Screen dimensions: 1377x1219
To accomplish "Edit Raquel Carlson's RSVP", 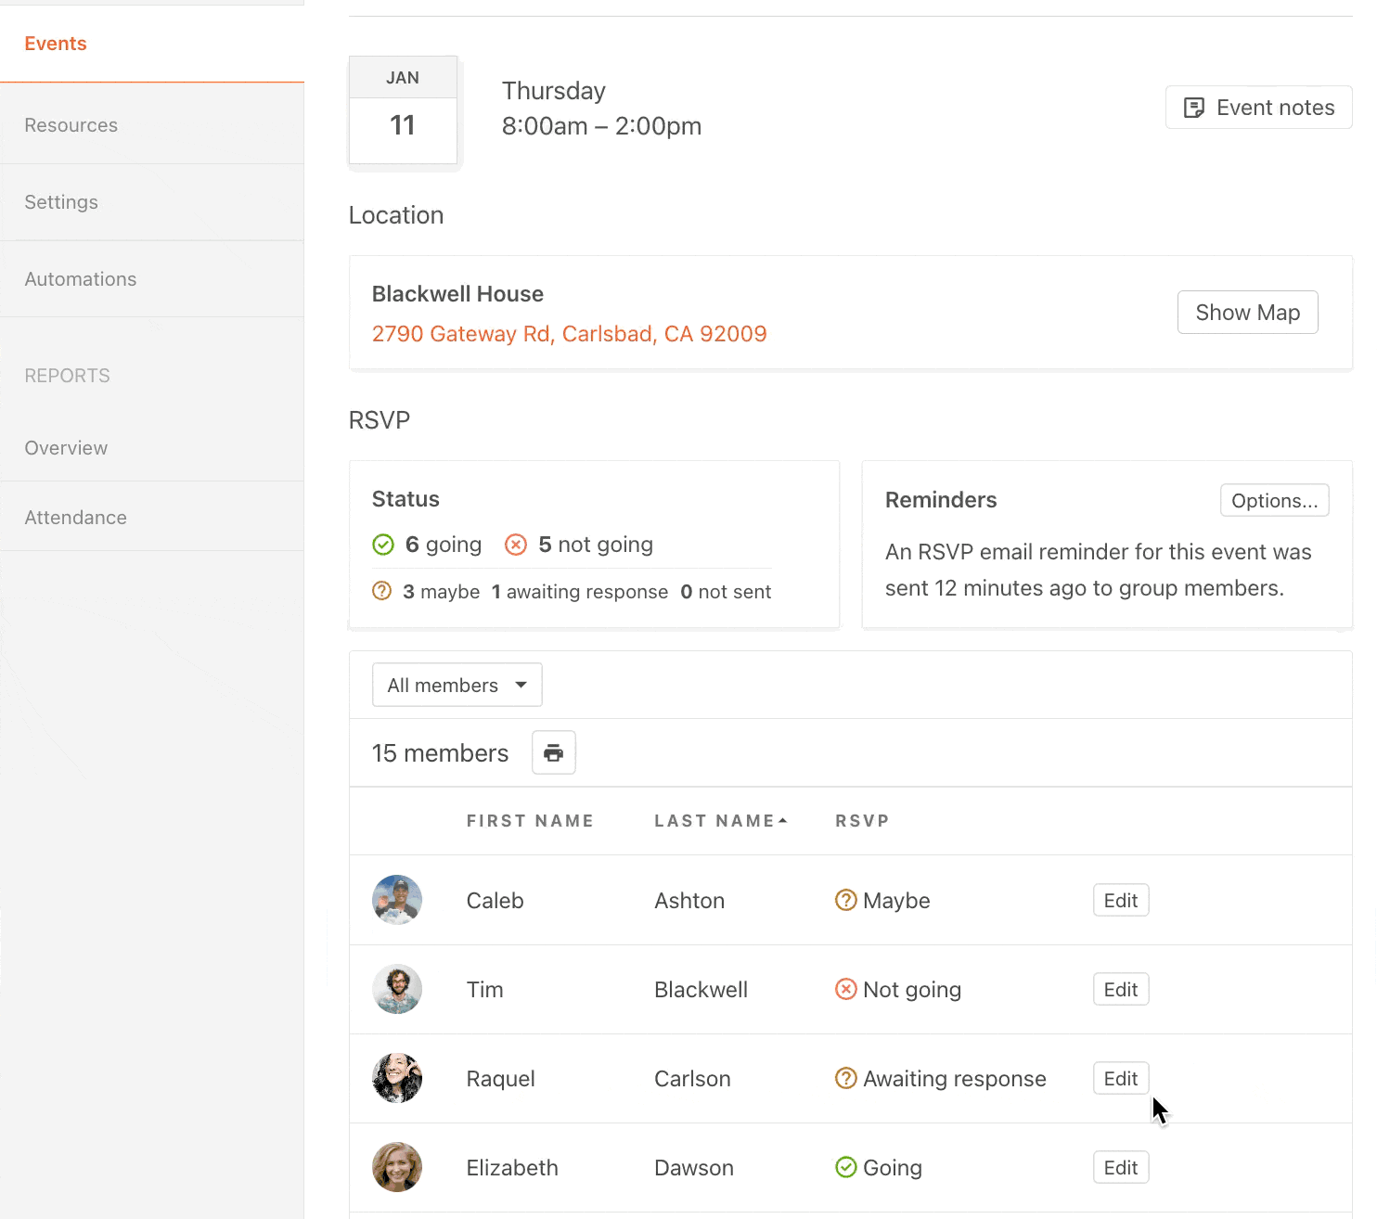I will click(1121, 1078).
